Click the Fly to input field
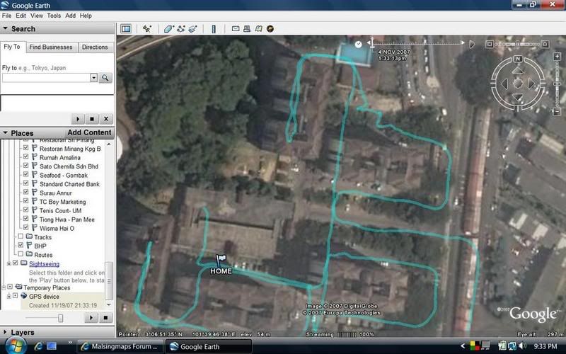 click(46, 78)
